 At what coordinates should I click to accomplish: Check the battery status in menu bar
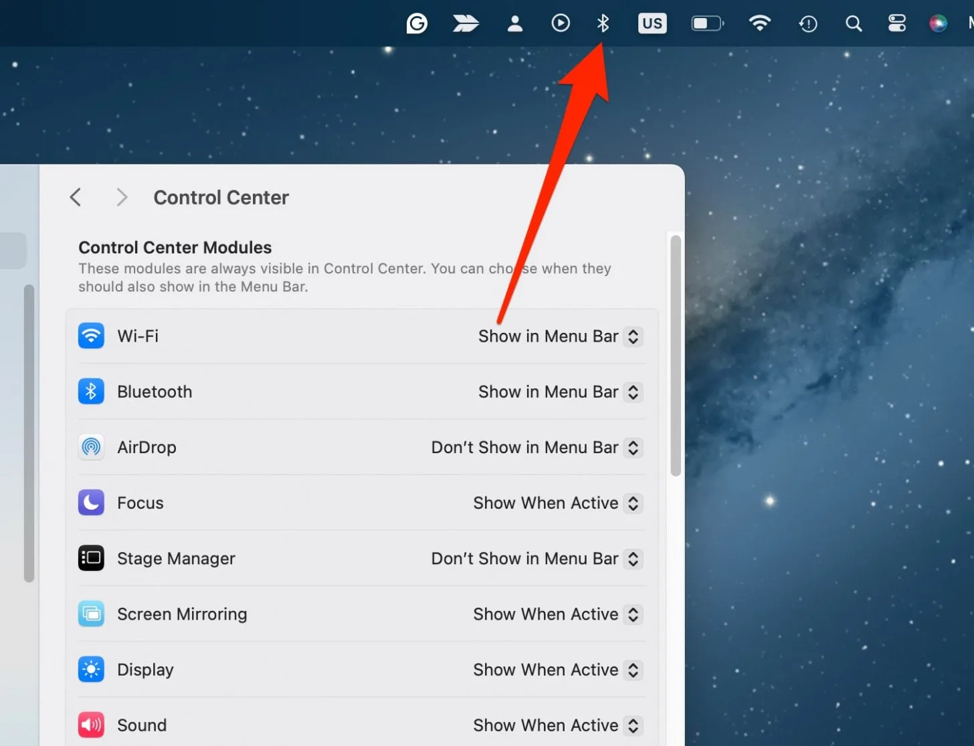(x=707, y=23)
